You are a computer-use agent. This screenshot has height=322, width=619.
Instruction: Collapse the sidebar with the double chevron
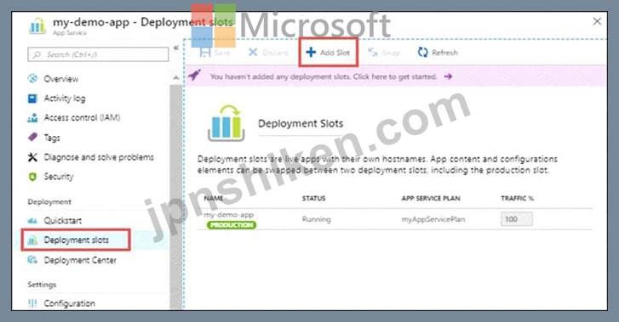click(176, 48)
